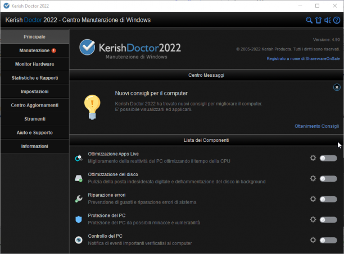Click the Riparazione errori title
Viewport: 344px width, 254px height.
(107, 195)
